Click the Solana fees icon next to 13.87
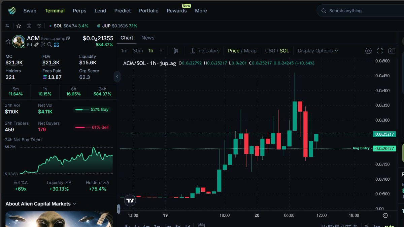This screenshot has width=404, height=227. (x=45, y=77)
